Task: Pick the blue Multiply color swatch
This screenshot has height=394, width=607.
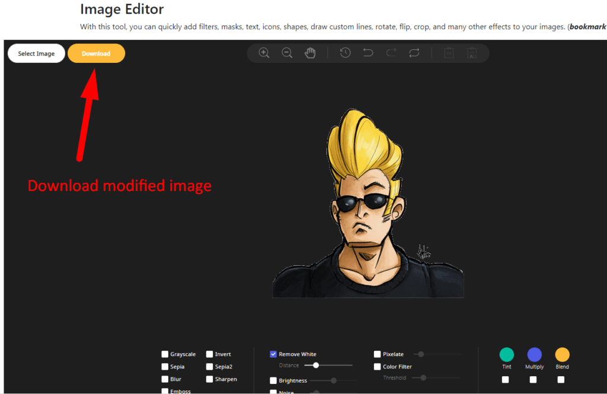Action: click(535, 354)
